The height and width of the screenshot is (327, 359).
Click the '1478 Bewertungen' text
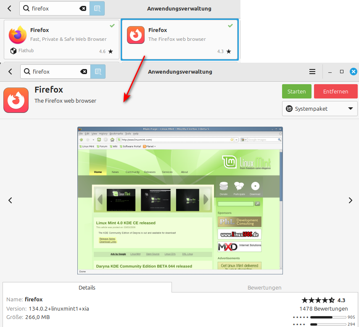click(x=324, y=308)
